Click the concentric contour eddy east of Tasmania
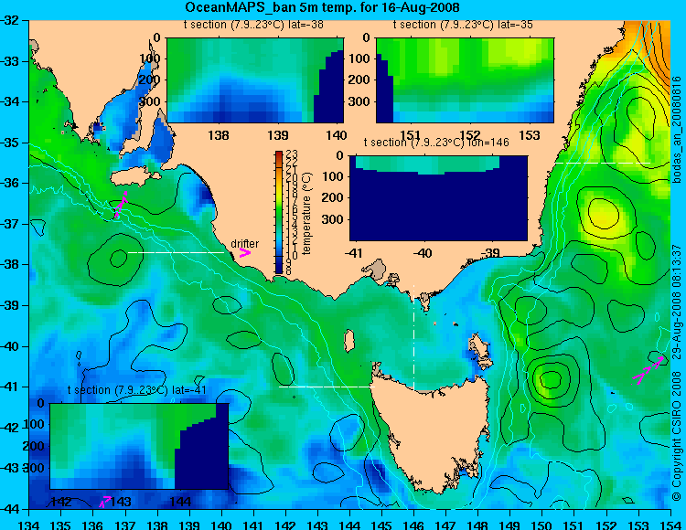Image resolution: width=686 pixels, height=530 pixels. tap(551, 379)
